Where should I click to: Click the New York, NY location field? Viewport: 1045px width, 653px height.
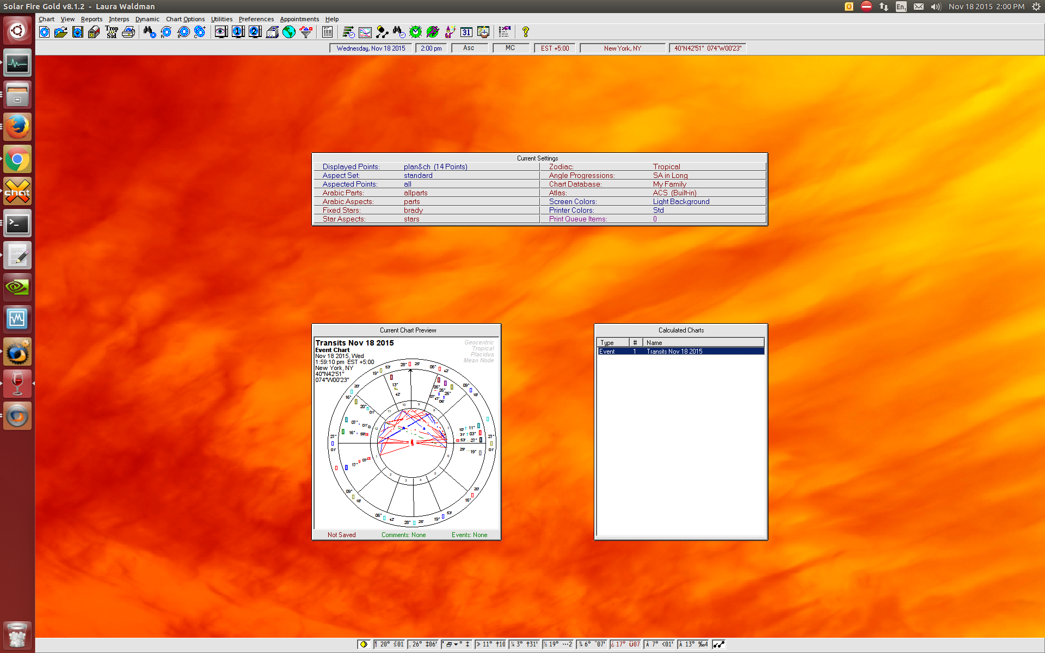pos(623,48)
